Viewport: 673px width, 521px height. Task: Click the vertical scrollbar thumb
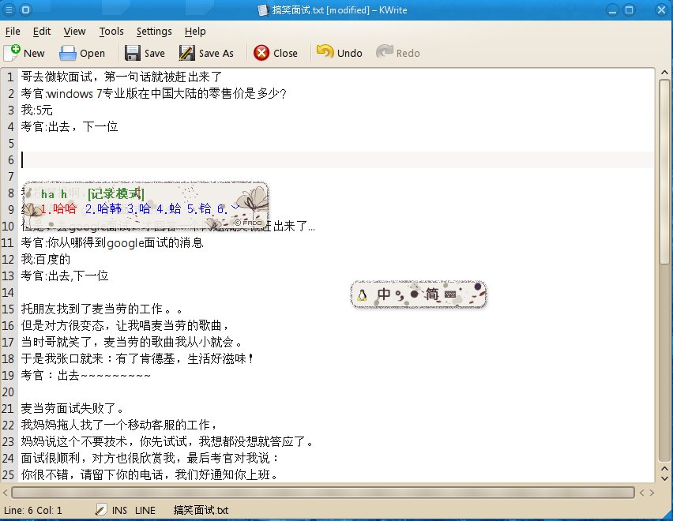click(x=664, y=171)
